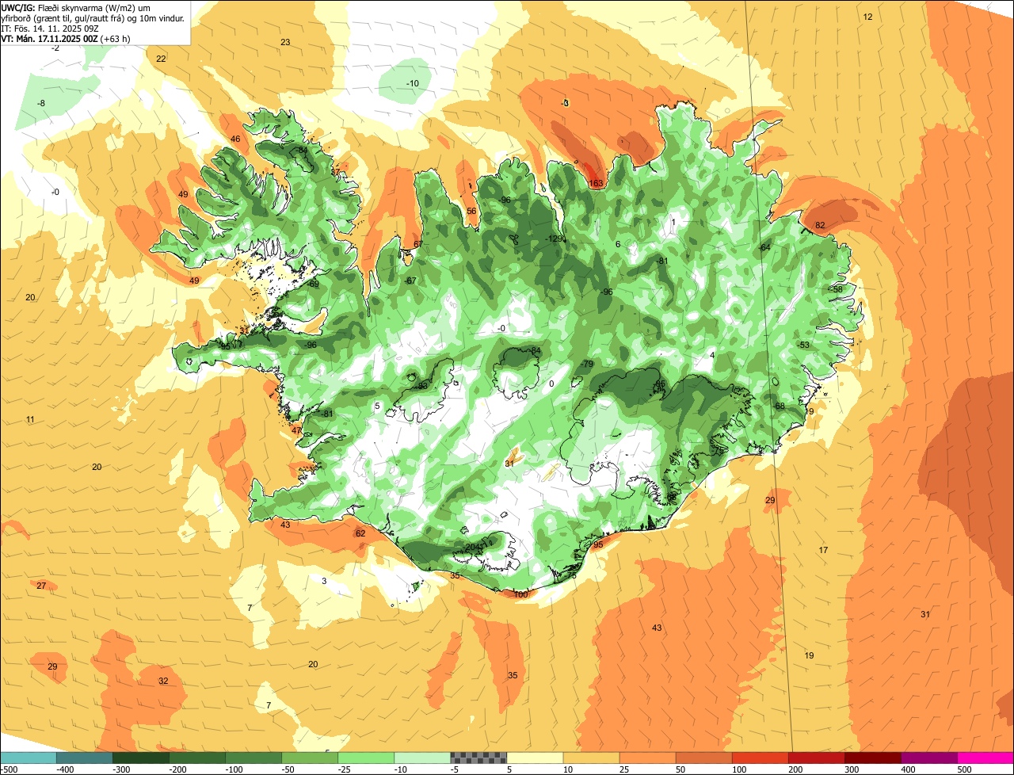The height and width of the screenshot is (775, 1014).
Task: Click the '23' value at the top of the map
Action: pos(285,42)
